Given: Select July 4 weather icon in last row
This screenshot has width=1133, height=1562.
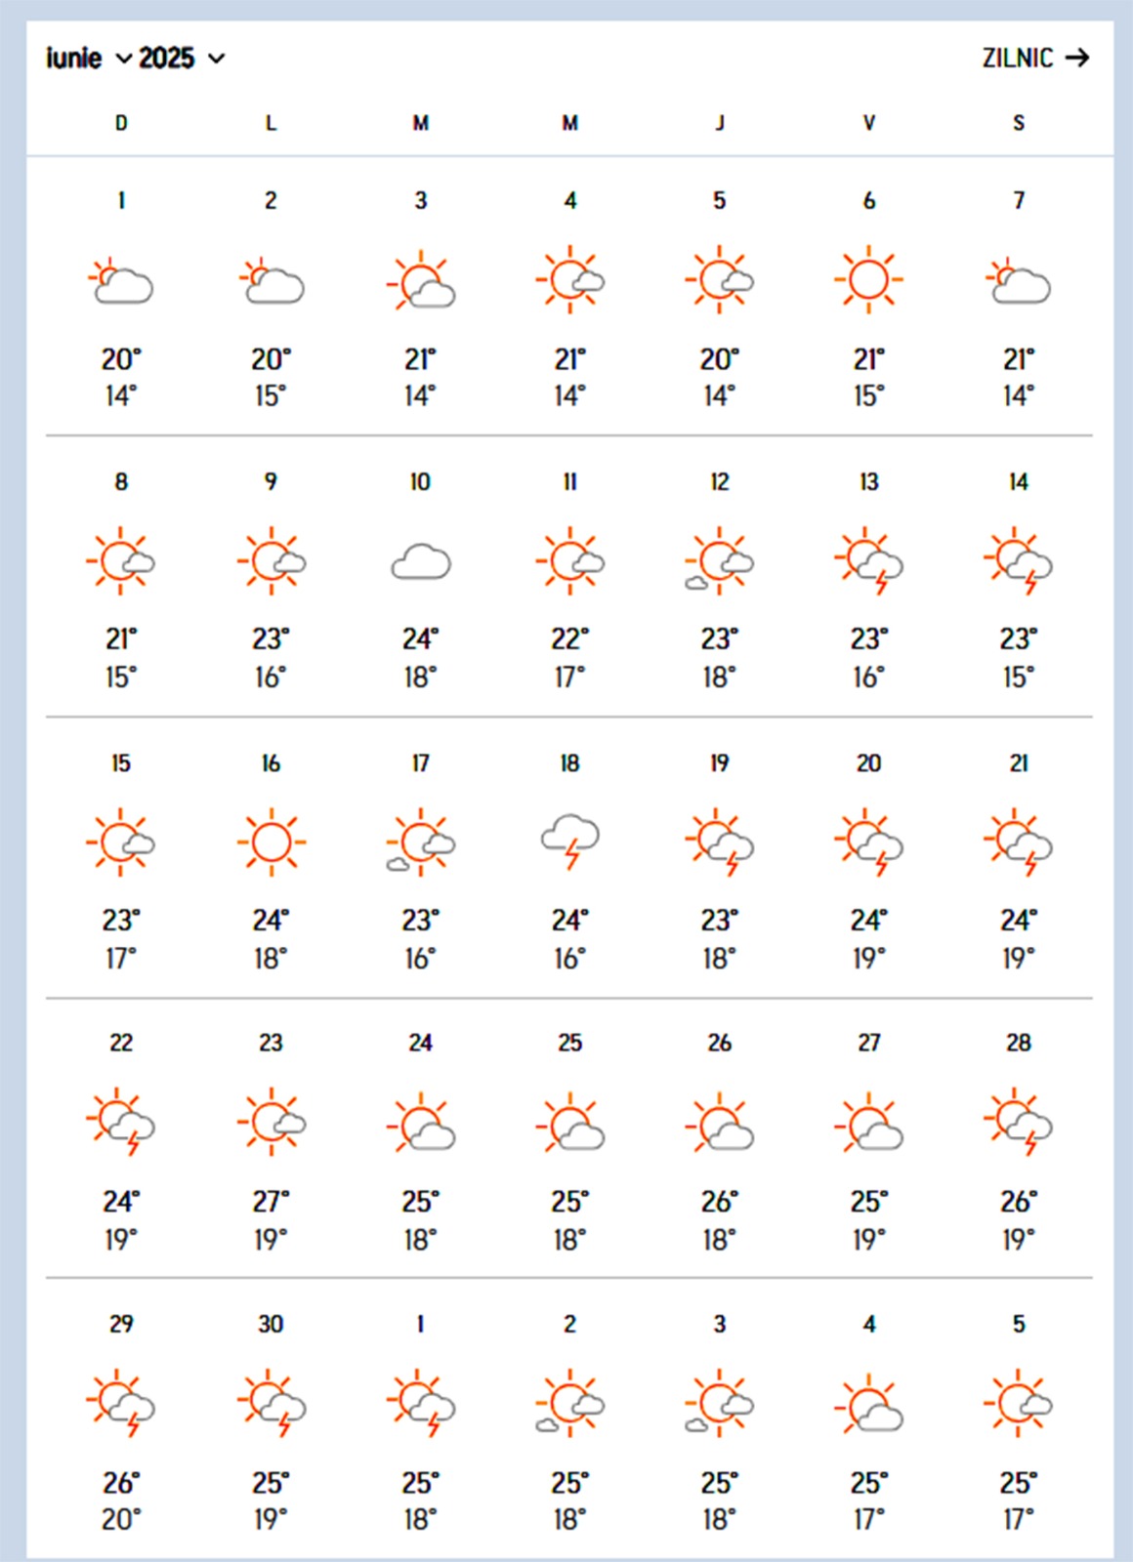Looking at the screenshot, I should [x=868, y=1404].
